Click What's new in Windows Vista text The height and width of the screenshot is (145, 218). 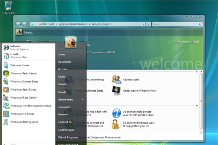point(139,91)
